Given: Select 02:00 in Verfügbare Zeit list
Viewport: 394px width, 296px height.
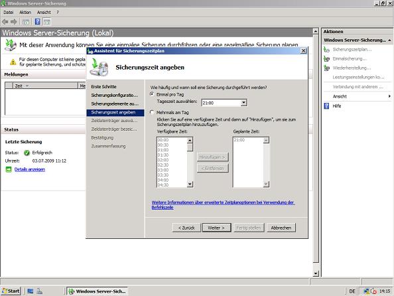Looking at the screenshot, I should coord(172,160).
